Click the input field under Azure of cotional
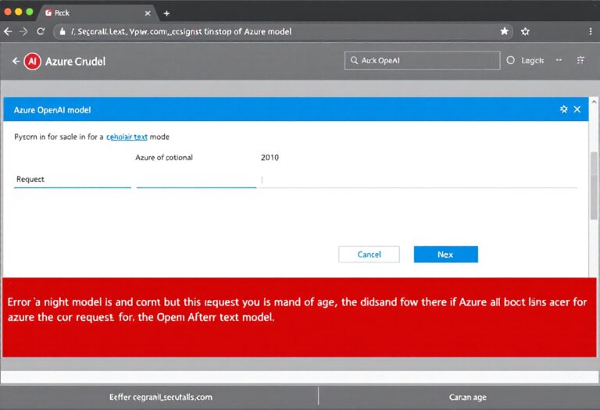This screenshot has height=410, width=600. point(196,180)
